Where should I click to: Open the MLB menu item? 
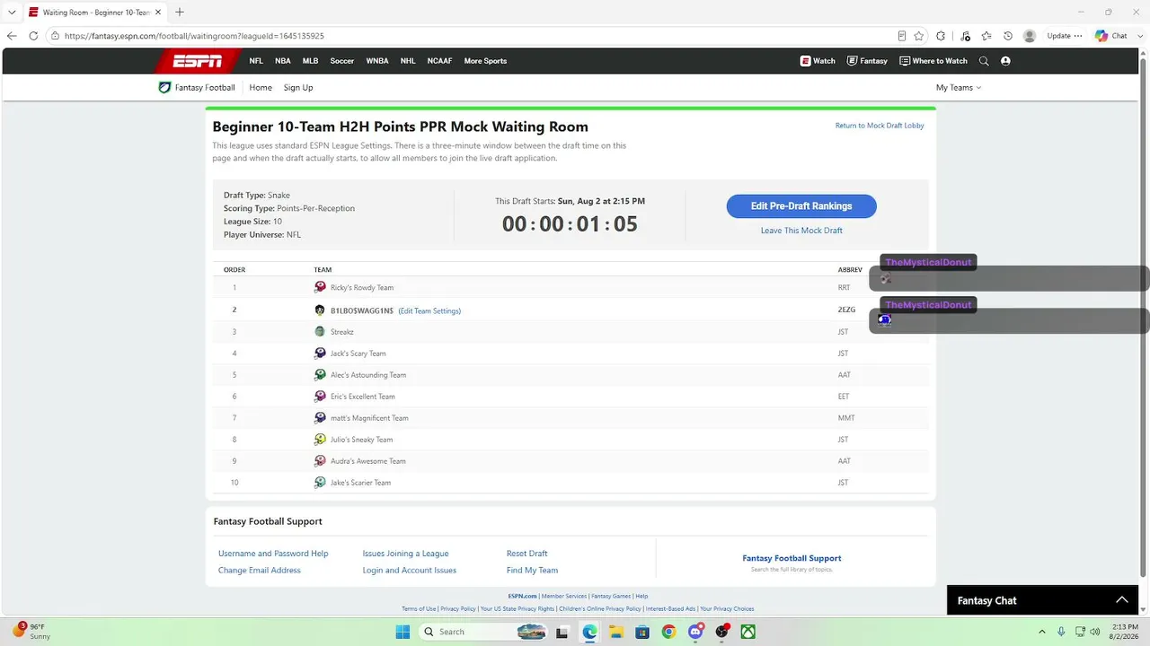point(310,61)
